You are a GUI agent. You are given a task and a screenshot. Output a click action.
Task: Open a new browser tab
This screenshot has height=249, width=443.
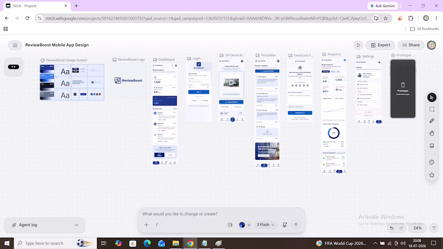[76, 6]
